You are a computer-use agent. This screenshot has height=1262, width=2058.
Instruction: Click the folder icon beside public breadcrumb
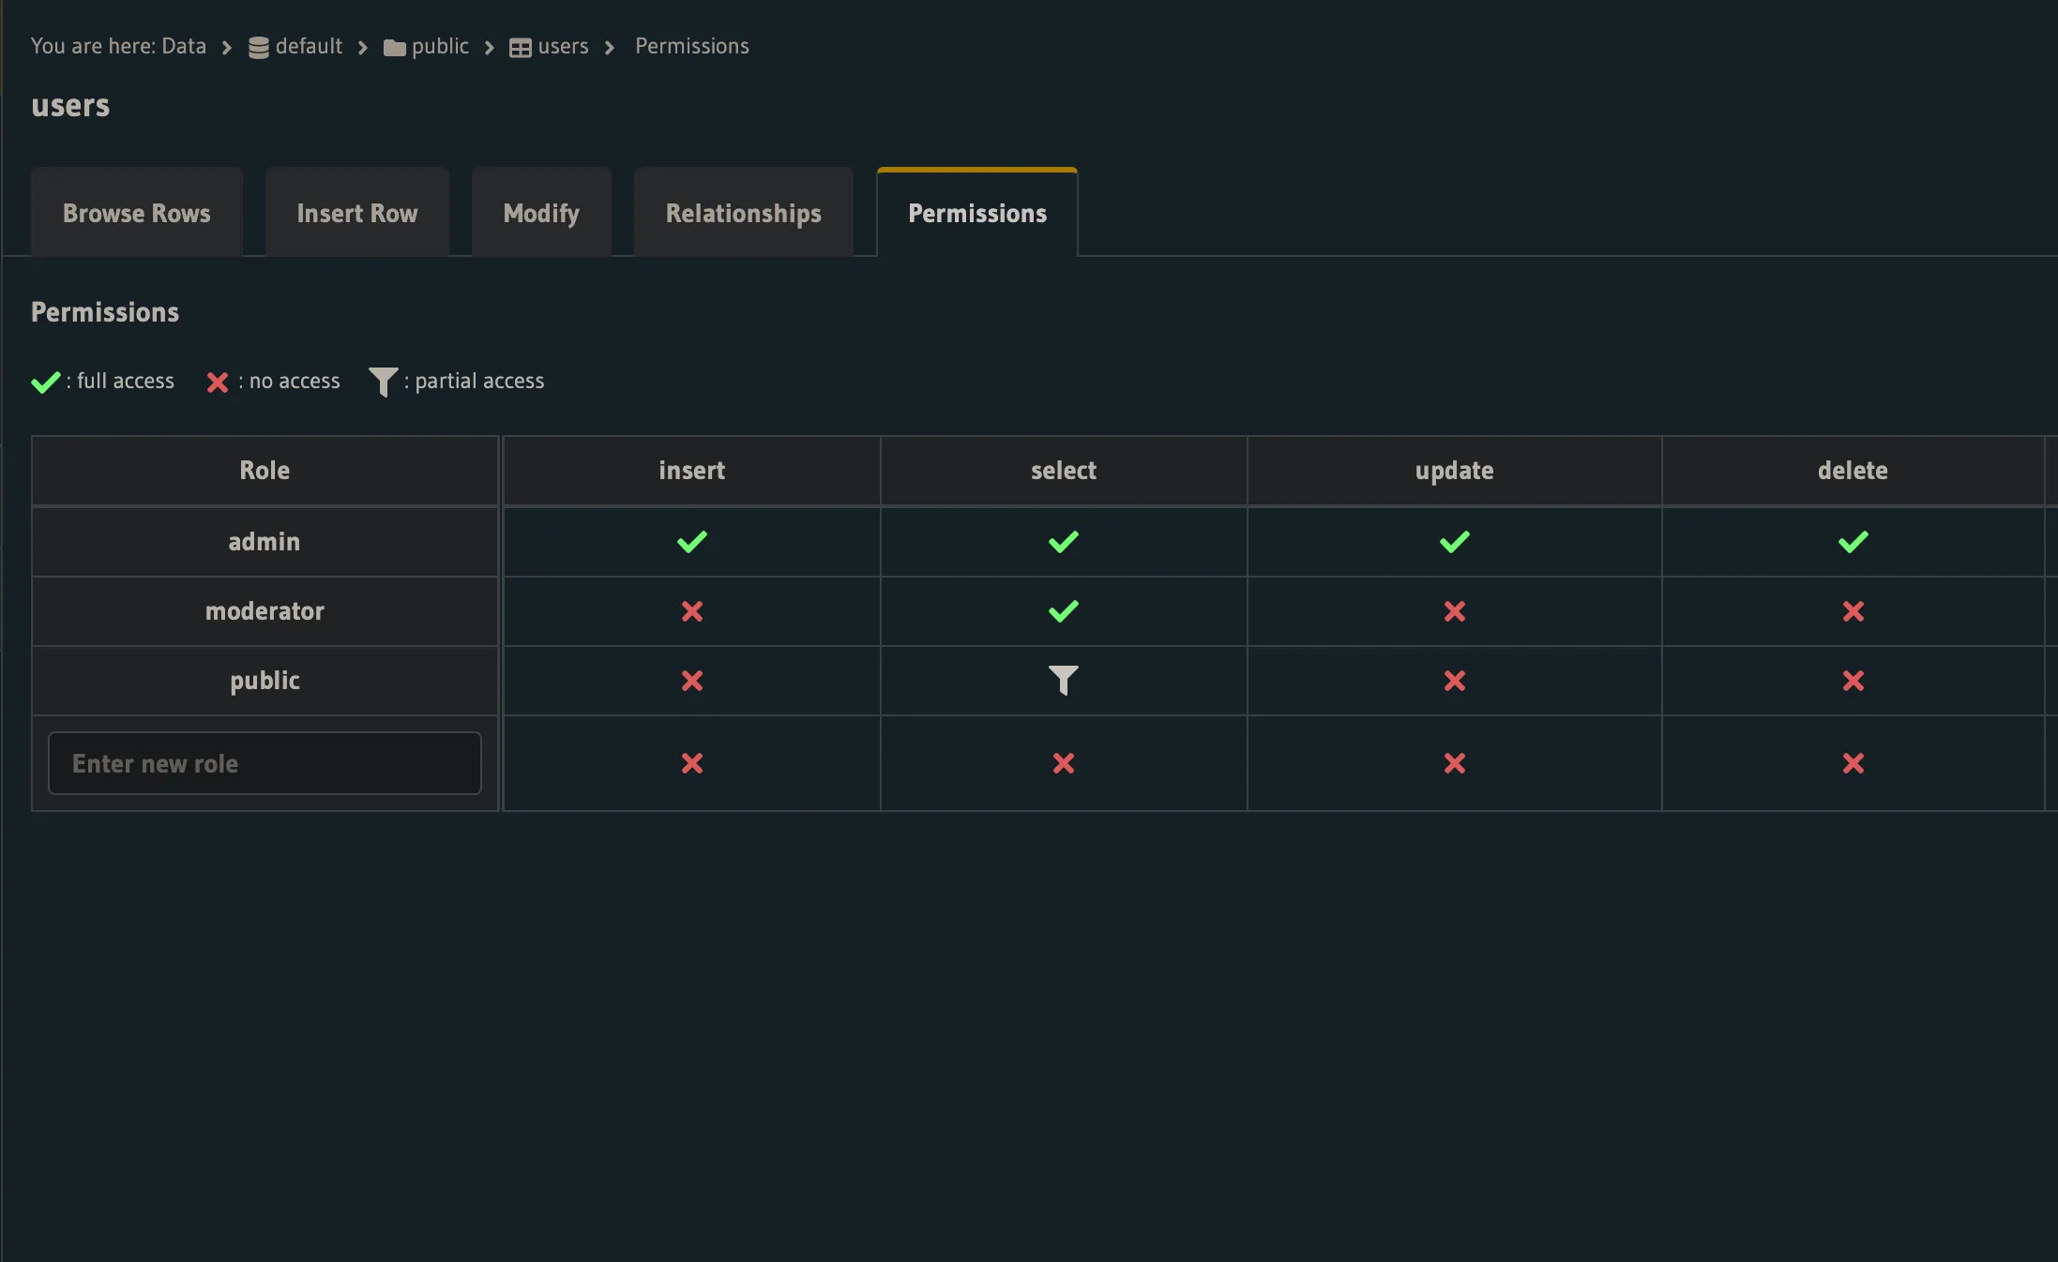(x=394, y=46)
